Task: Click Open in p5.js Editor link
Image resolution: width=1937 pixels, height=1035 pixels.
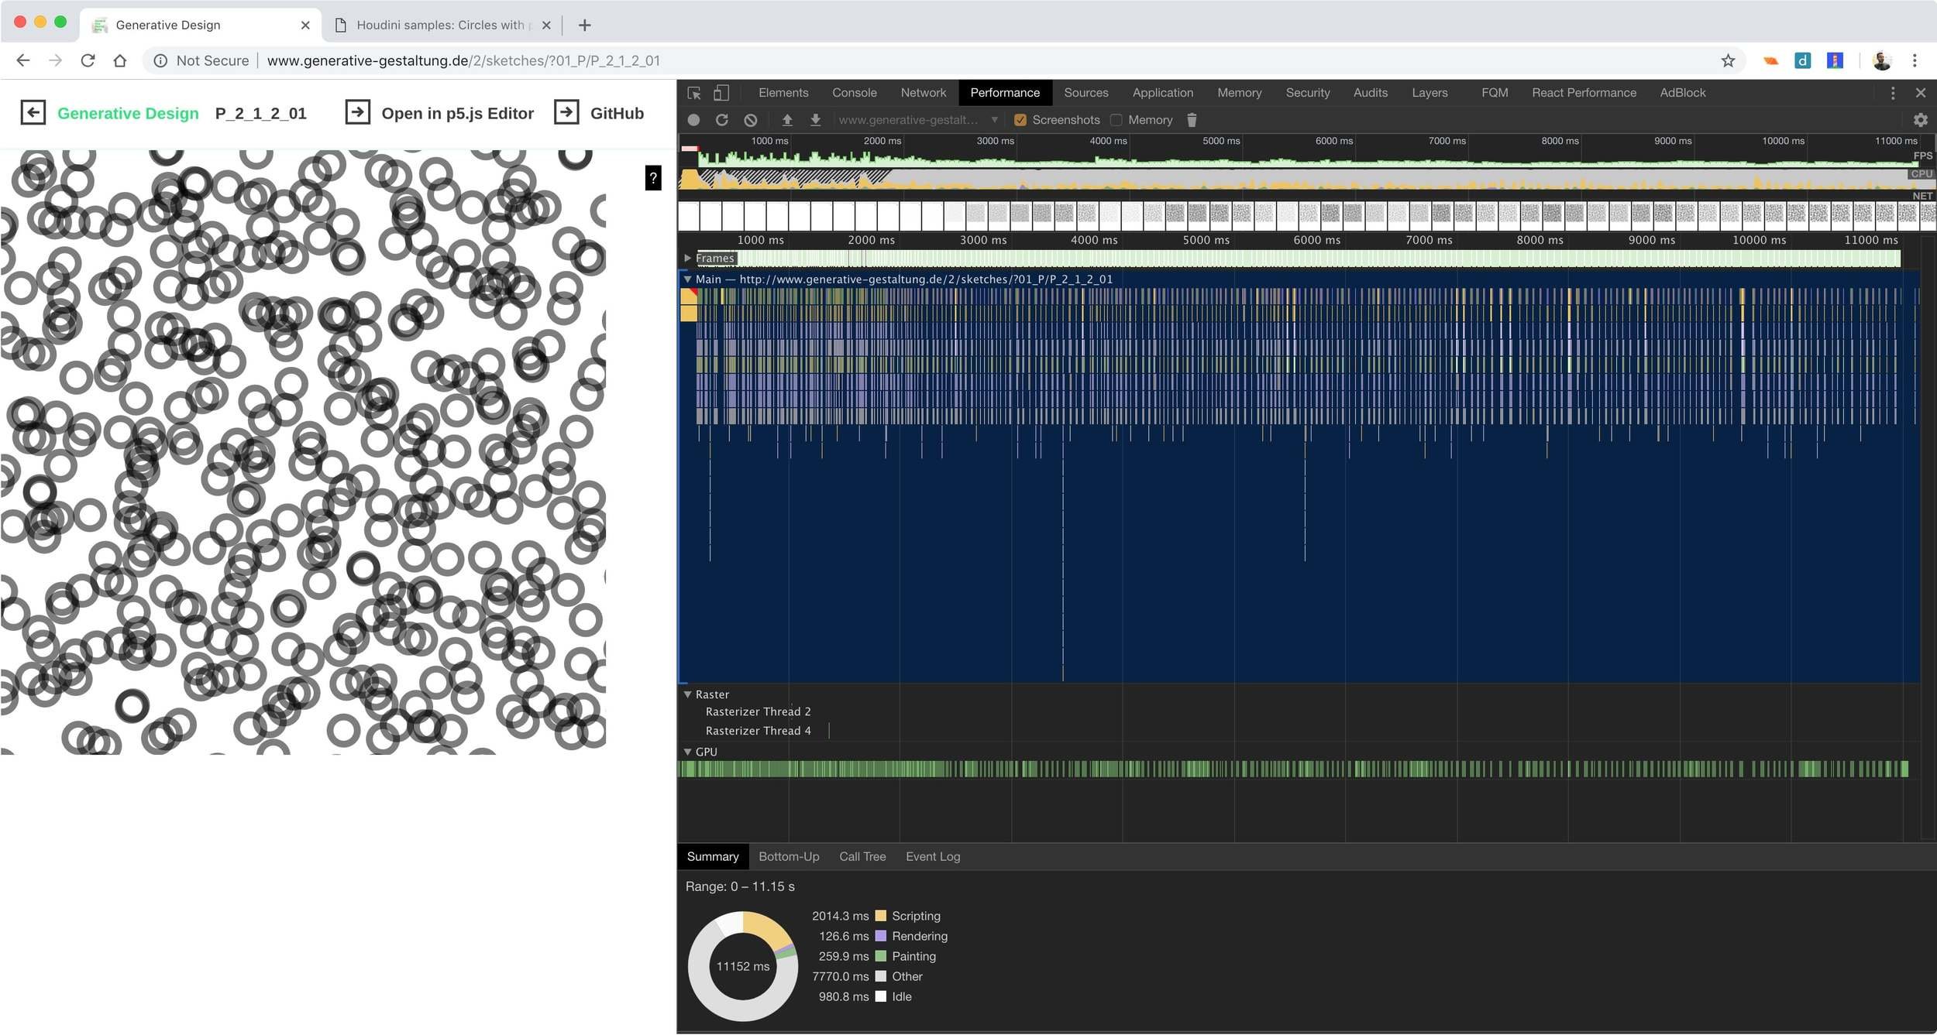Action: coord(456,113)
